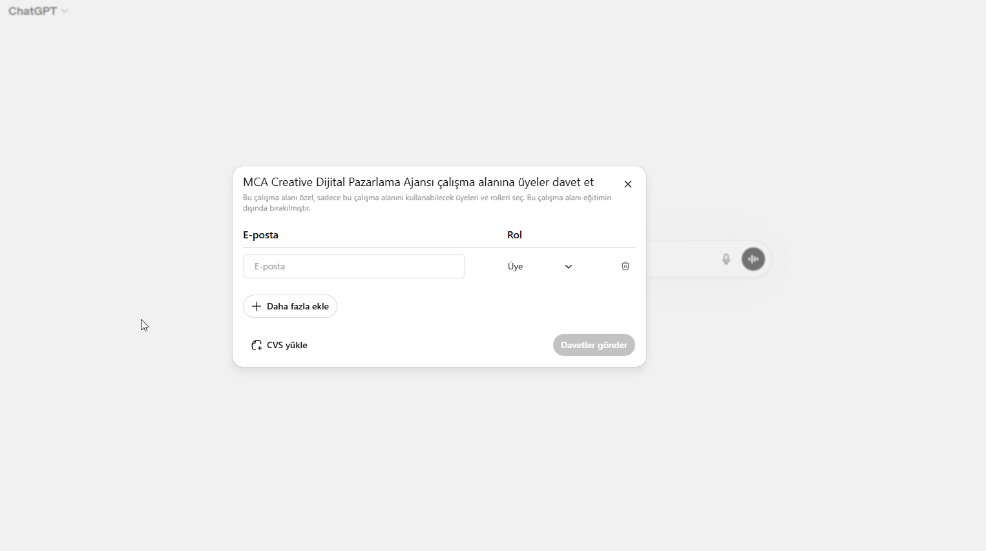Click the CVS yükle link text
Image resolution: width=986 pixels, height=551 pixels.
point(287,345)
